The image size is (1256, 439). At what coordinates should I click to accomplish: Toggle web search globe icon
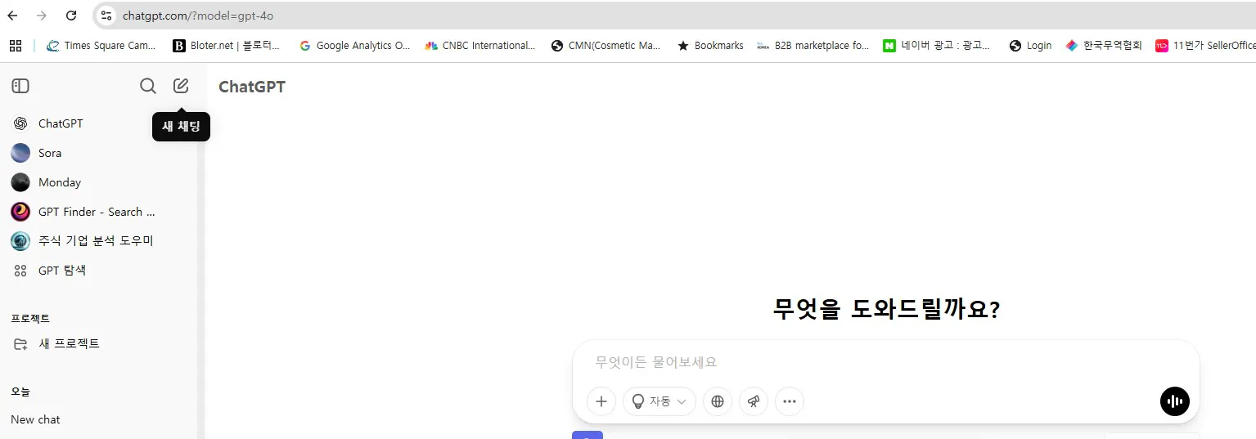pyautogui.click(x=718, y=401)
